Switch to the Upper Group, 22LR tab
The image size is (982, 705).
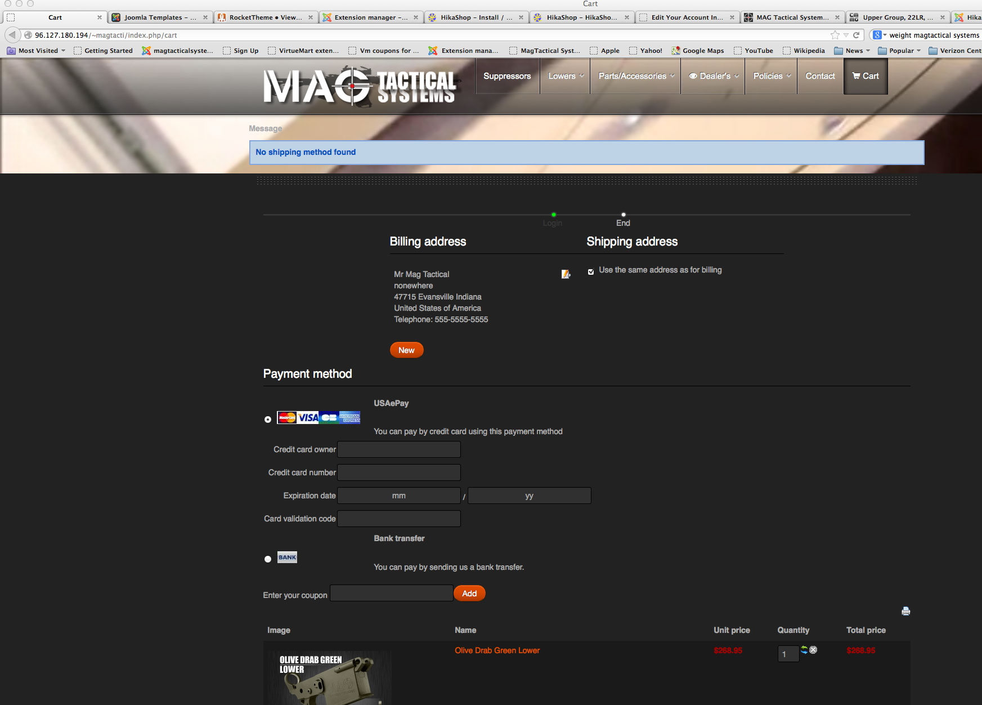coord(898,17)
